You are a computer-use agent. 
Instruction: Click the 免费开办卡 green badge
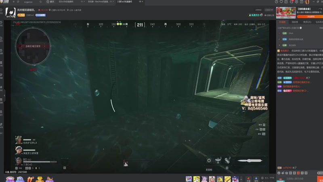pyautogui.click(x=256, y=15)
